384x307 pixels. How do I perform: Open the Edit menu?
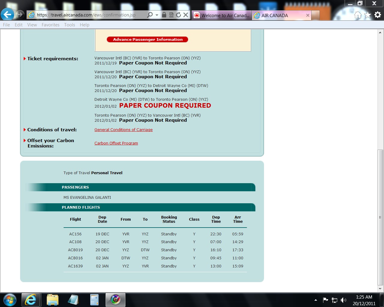pos(19,25)
